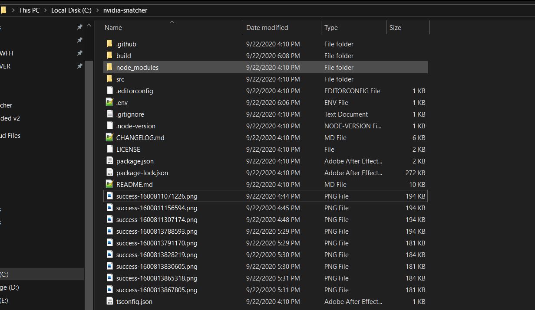Click the 10 KB size value
Viewport: 535px width, 310px height.
pyautogui.click(x=417, y=184)
